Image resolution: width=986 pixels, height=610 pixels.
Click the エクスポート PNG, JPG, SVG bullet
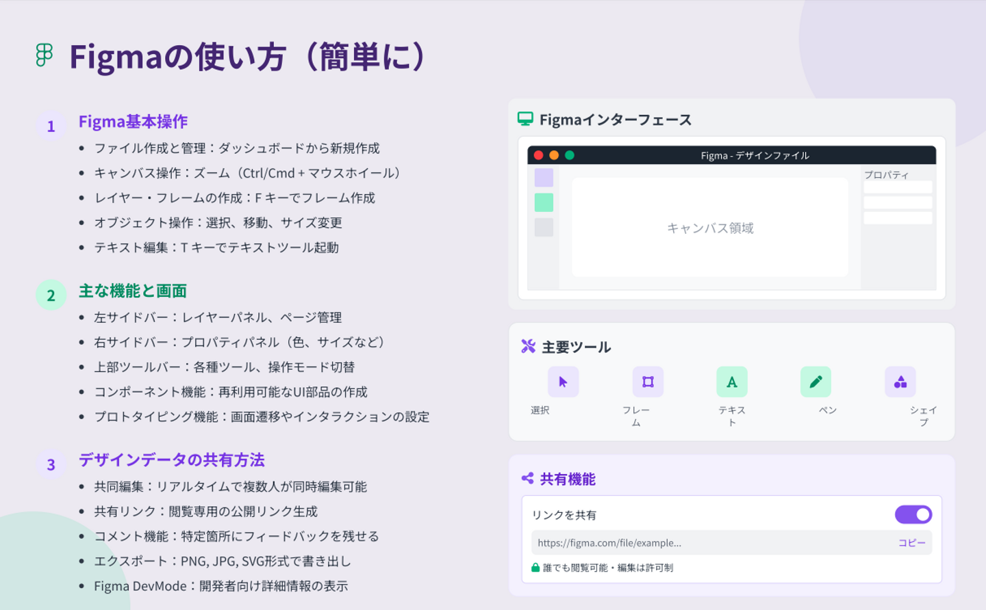point(223,561)
